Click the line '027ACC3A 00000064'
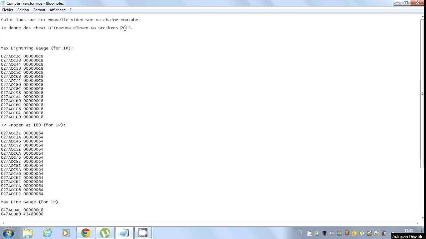This screenshot has width=426, height=239. tap(22, 137)
